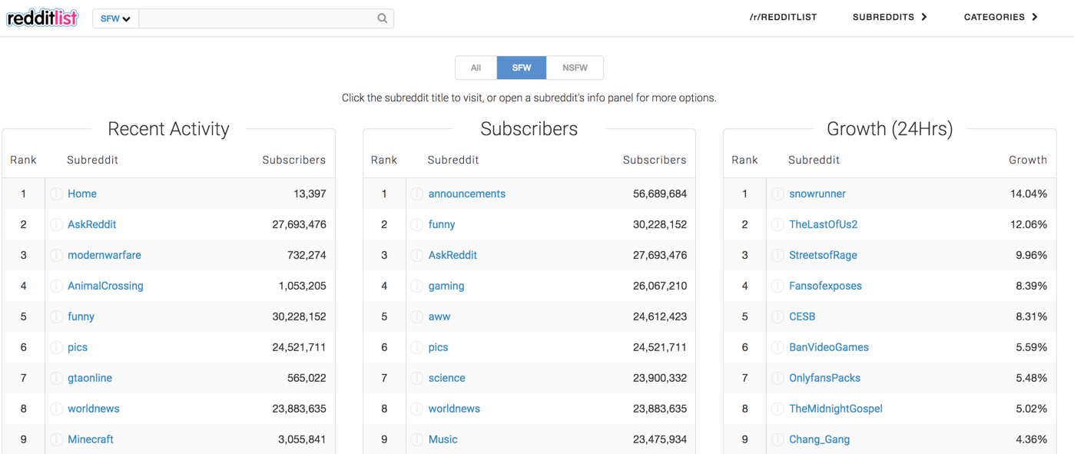The width and height of the screenshot is (1074, 454).
Task: Click the Recent Activity heading
Action: [168, 129]
